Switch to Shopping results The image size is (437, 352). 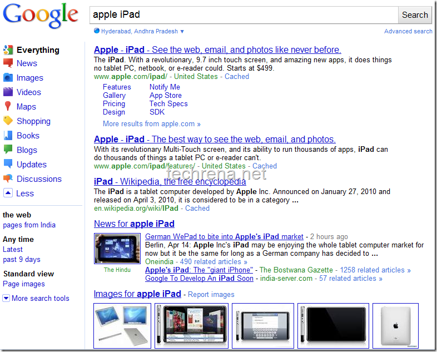(33, 121)
